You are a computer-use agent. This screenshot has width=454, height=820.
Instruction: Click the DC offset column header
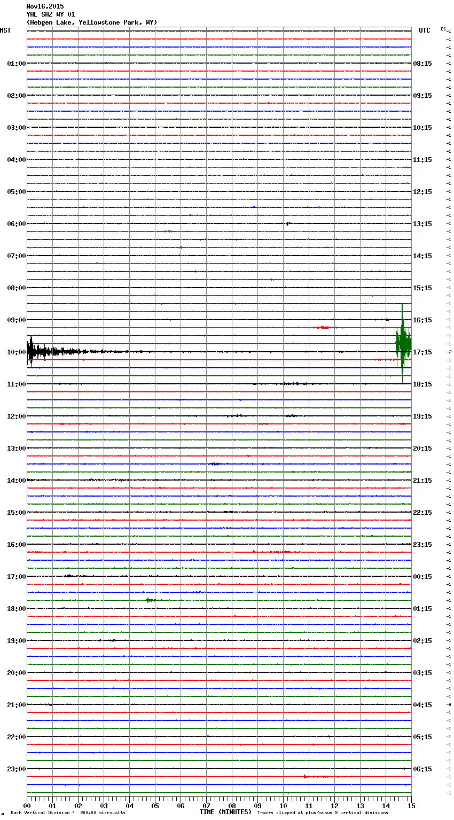click(443, 29)
